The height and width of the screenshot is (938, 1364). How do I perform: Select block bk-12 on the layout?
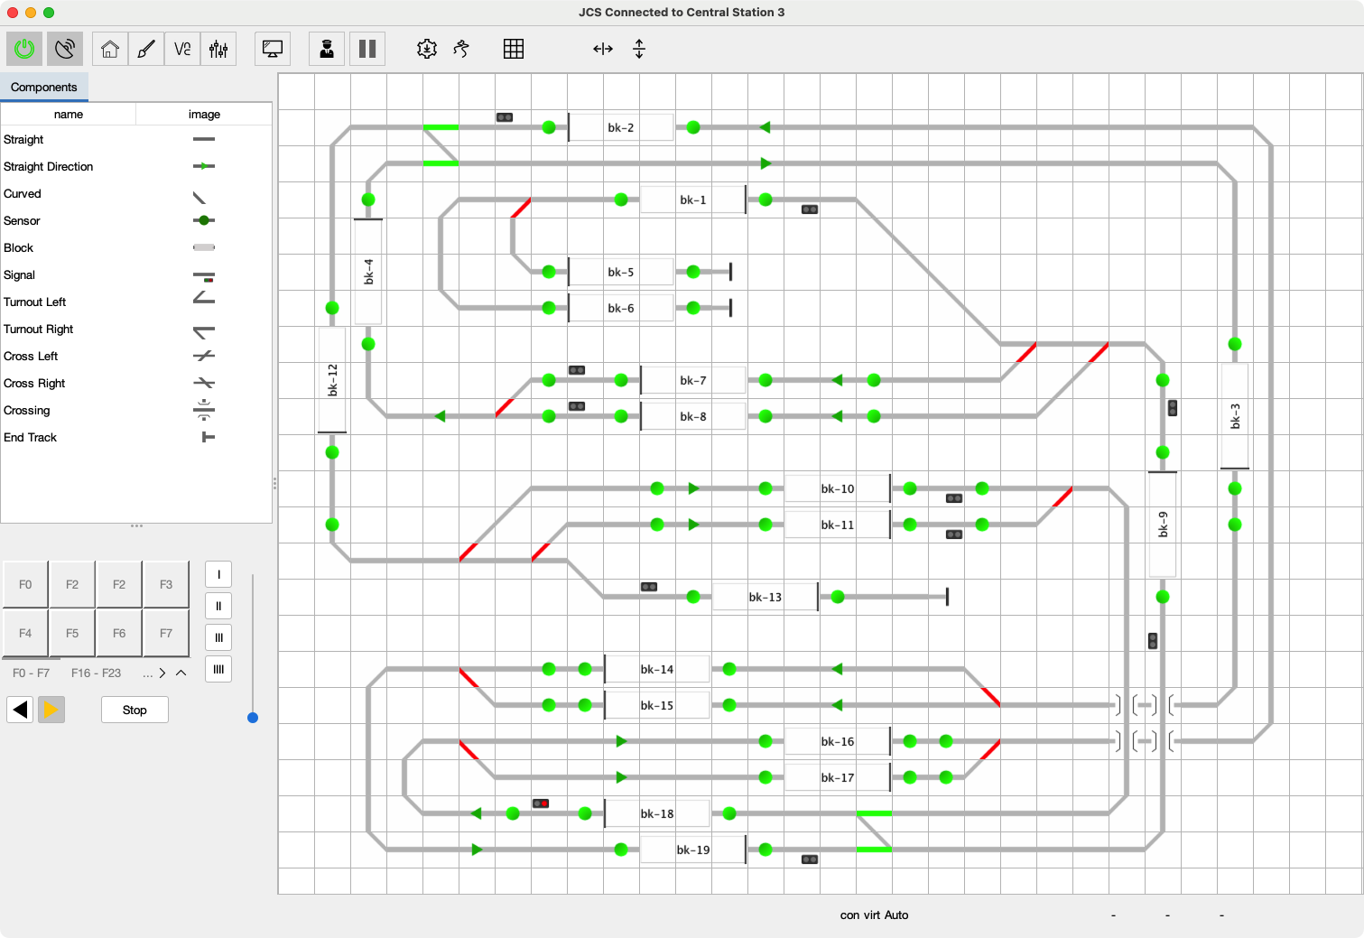point(332,380)
